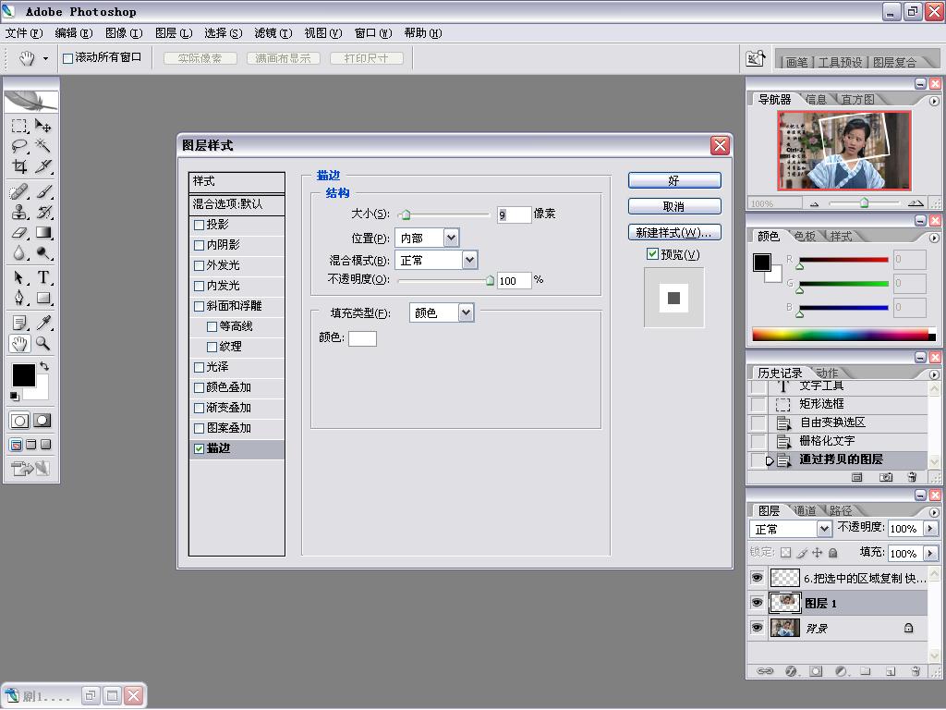Select the Notes tool
946x710 pixels.
pos(19,323)
